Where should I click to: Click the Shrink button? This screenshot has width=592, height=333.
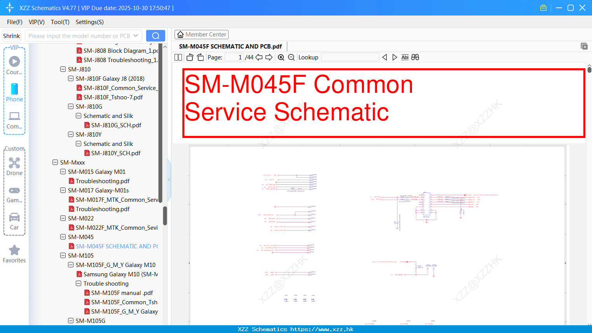tap(11, 36)
